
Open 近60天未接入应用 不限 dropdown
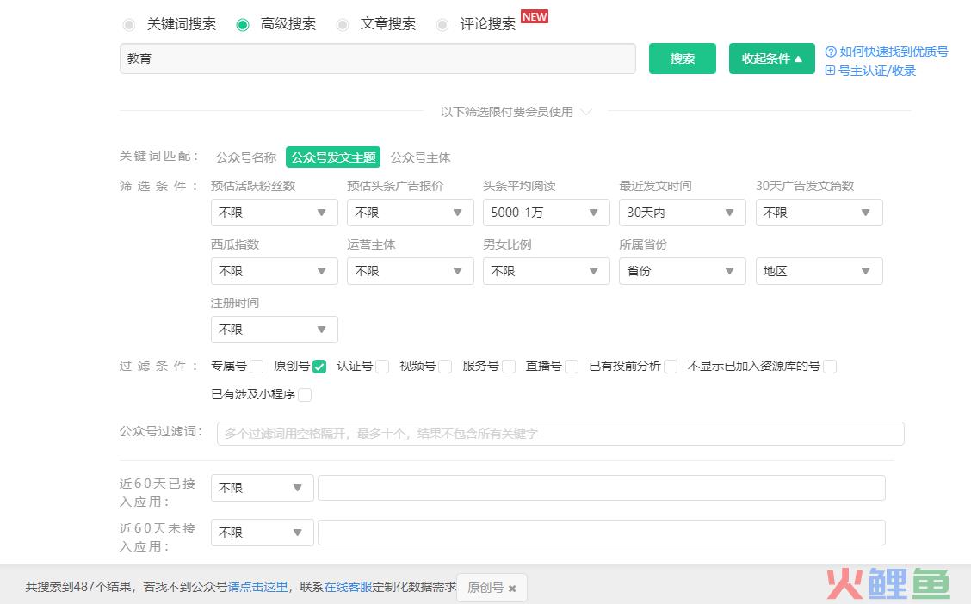coord(262,533)
